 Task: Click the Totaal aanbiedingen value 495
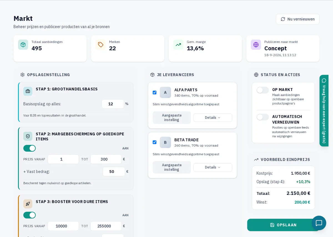pos(37,48)
